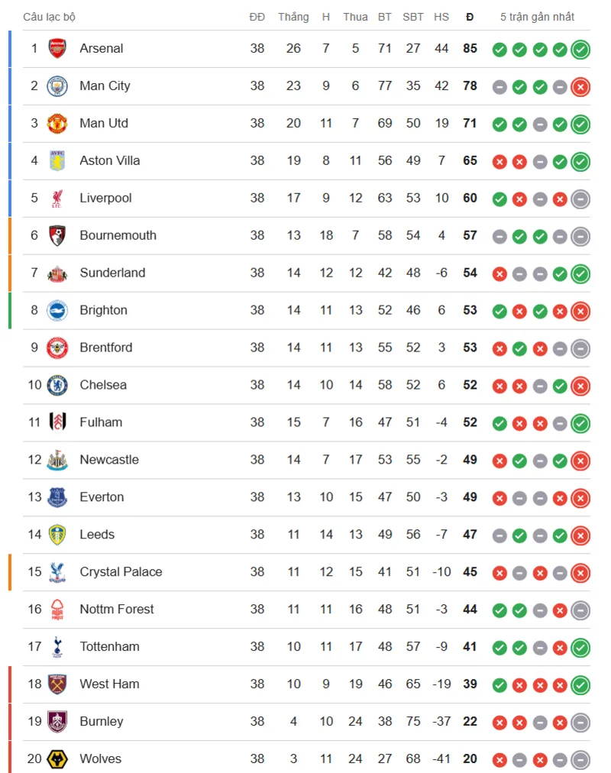
Task: Open the Crystal Palace team link
Action: (121, 572)
